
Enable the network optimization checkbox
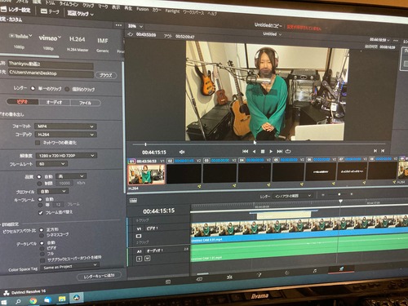[x=38, y=143]
